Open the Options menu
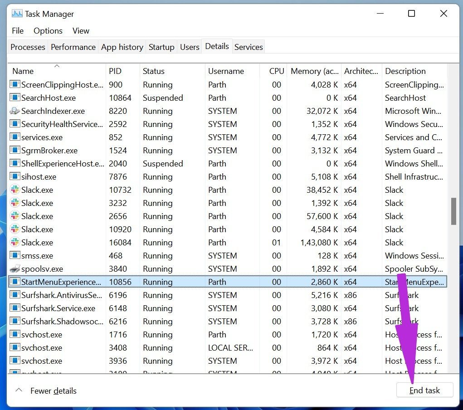 (x=48, y=31)
